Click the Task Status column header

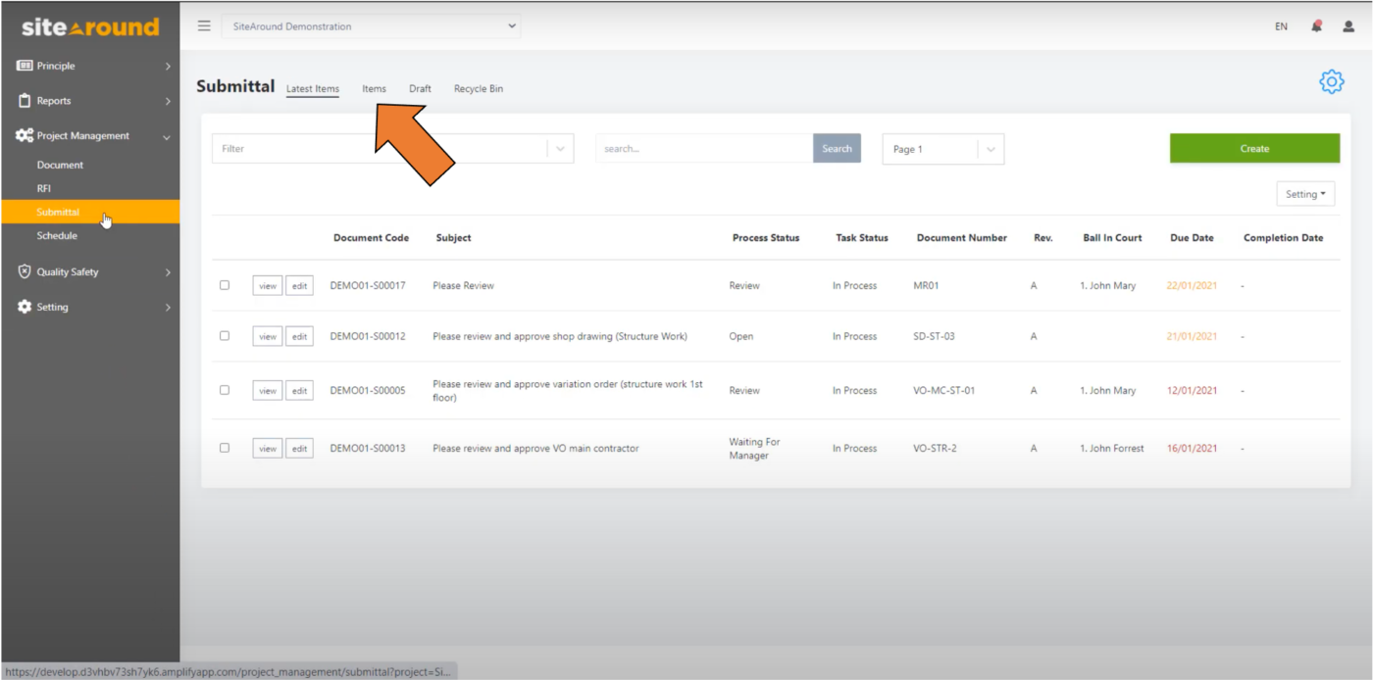click(x=862, y=238)
